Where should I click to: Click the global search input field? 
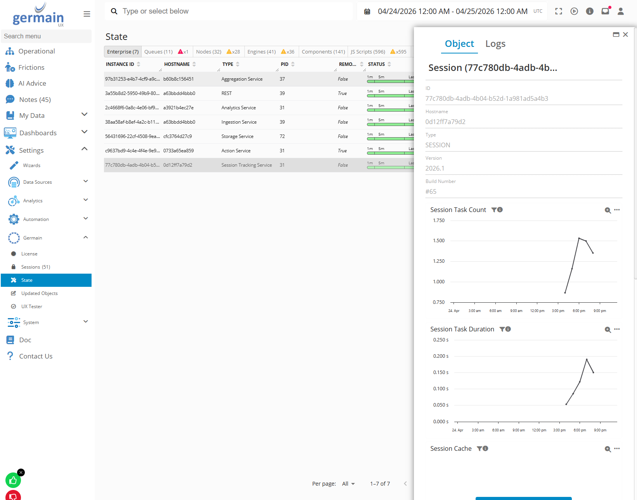pyautogui.click(x=233, y=11)
